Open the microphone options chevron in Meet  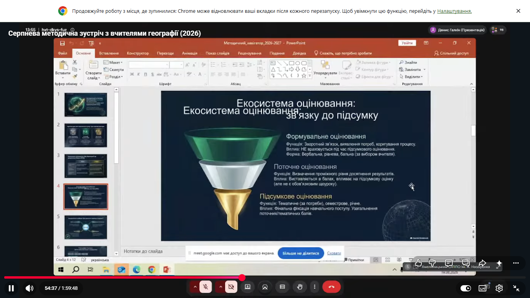(195, 287)
